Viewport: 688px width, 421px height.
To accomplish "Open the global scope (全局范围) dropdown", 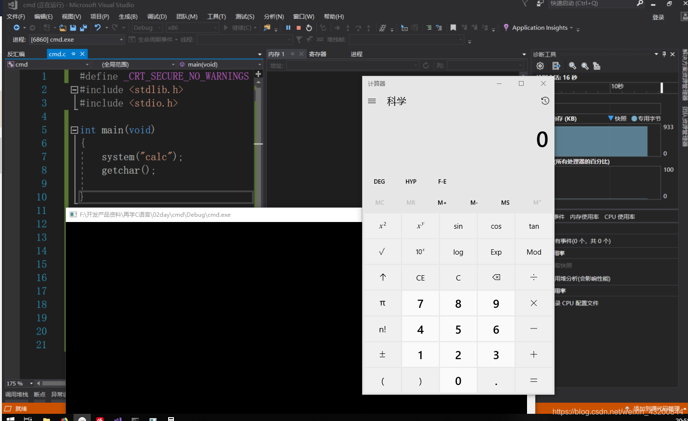I will pos(134,64).
